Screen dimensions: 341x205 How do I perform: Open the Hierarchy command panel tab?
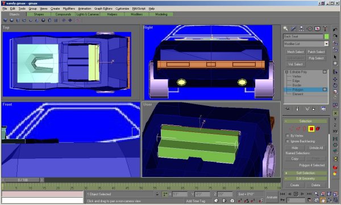tap(301, 28)
